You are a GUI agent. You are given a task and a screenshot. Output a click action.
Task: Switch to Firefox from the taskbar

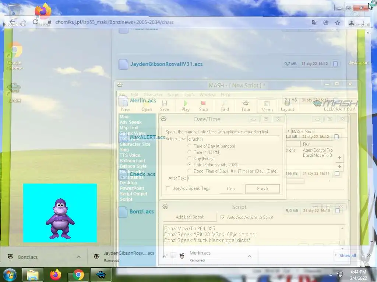[56, 275]
